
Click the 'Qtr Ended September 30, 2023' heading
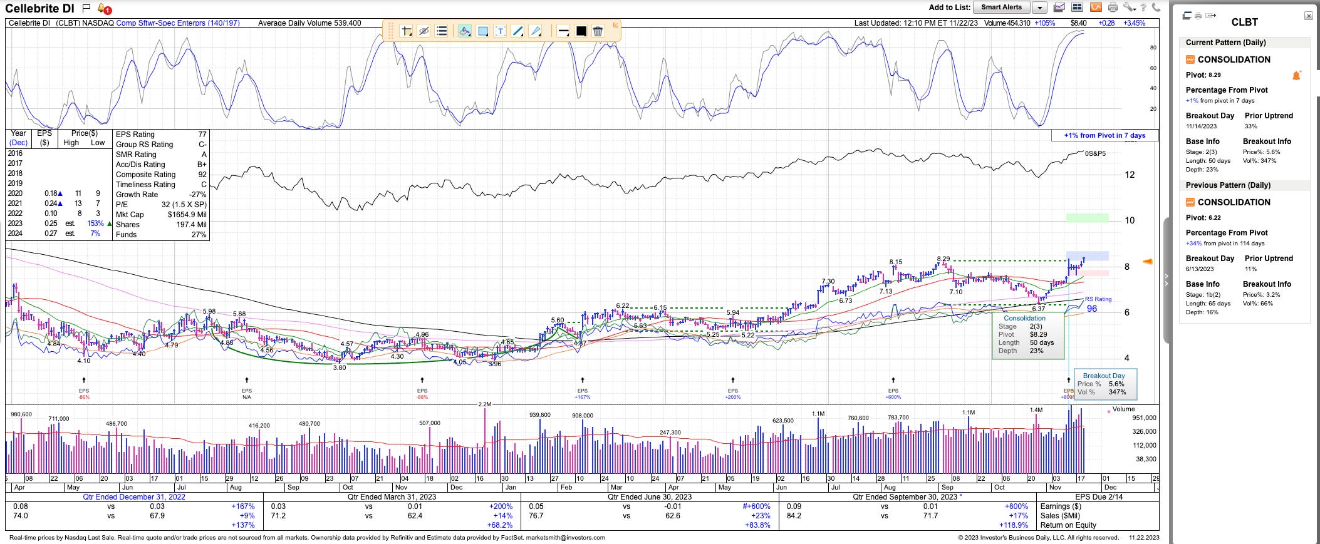(x=905, y=497)
